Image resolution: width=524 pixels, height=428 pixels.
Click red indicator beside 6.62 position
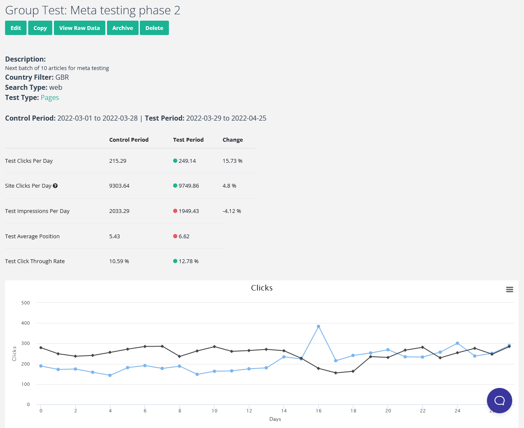pos(175,236)
